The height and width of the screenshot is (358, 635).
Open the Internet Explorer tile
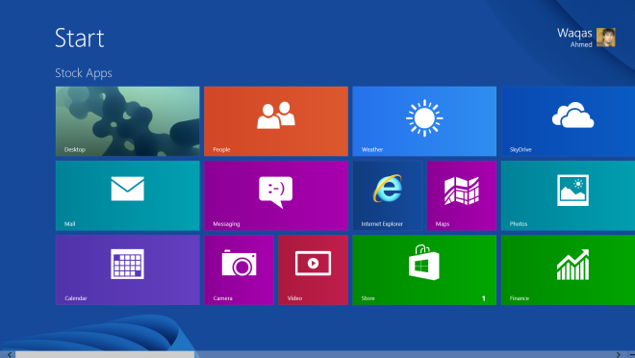pos(387,195)
